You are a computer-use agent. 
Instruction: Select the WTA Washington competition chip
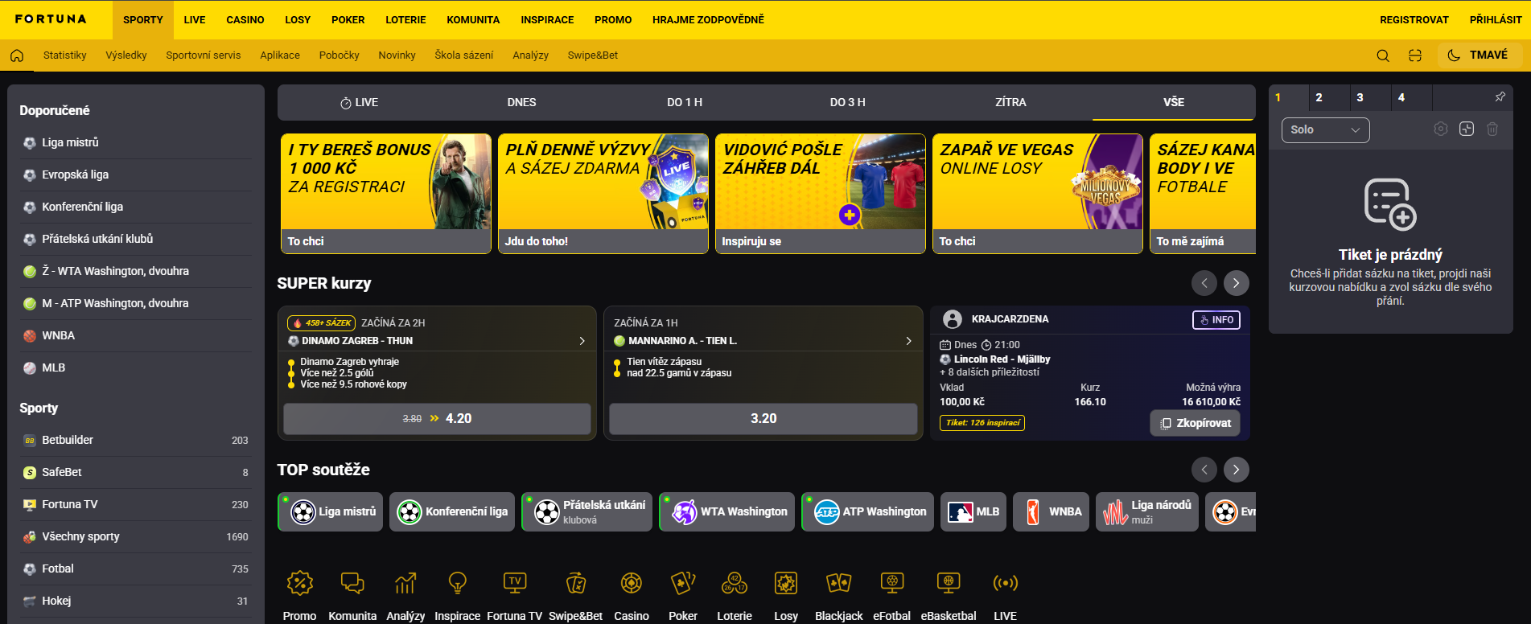726,511
